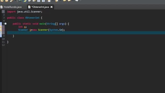The image size is (165, 93).
Task: Click the 'Scanner' type at start of line 7
Action: click(x=23, y=30)
